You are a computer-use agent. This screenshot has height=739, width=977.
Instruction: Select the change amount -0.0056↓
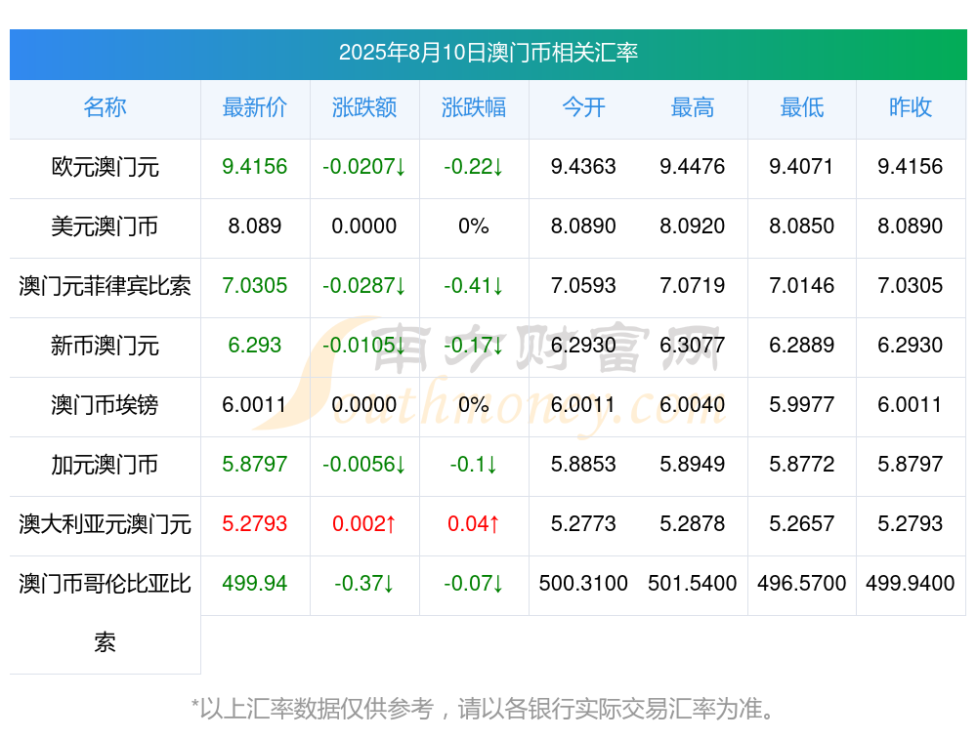(364, 464)
